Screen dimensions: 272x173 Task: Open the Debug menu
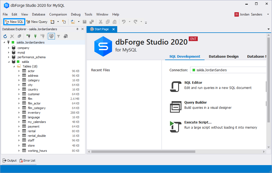click(x=76, y=14)
